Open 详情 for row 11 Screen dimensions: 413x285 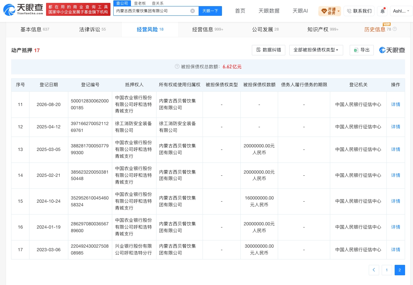click(x=395, y=105)
